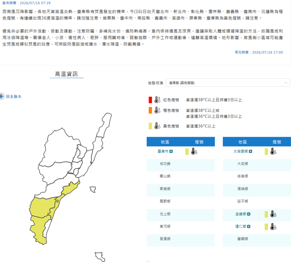Select the small island east of coast
Viewport: 291px width, 262px height.
tap(93, 189)
